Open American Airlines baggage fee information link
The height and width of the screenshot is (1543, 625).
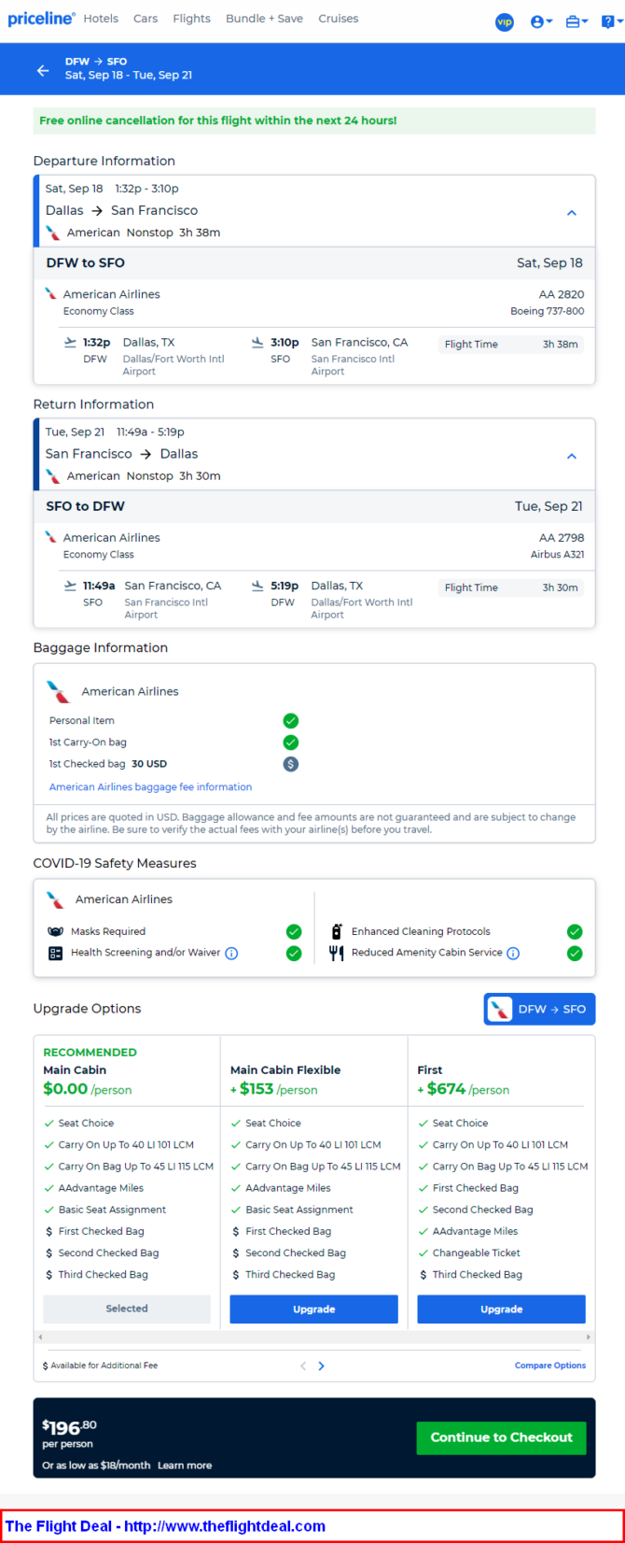[x=150, y=787]
